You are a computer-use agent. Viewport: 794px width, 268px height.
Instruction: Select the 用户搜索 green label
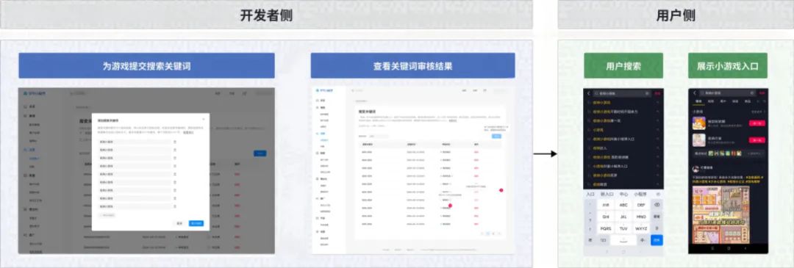pyautogui.click(x=623, y=66)
